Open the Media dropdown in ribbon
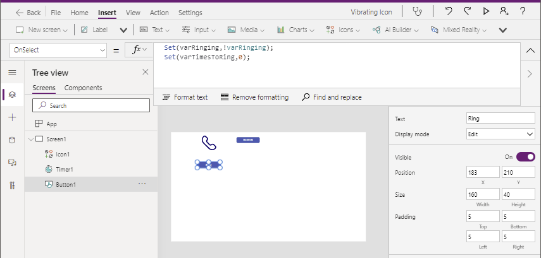The width and height of the screenshot is (541, 258). tap(246, 30)
